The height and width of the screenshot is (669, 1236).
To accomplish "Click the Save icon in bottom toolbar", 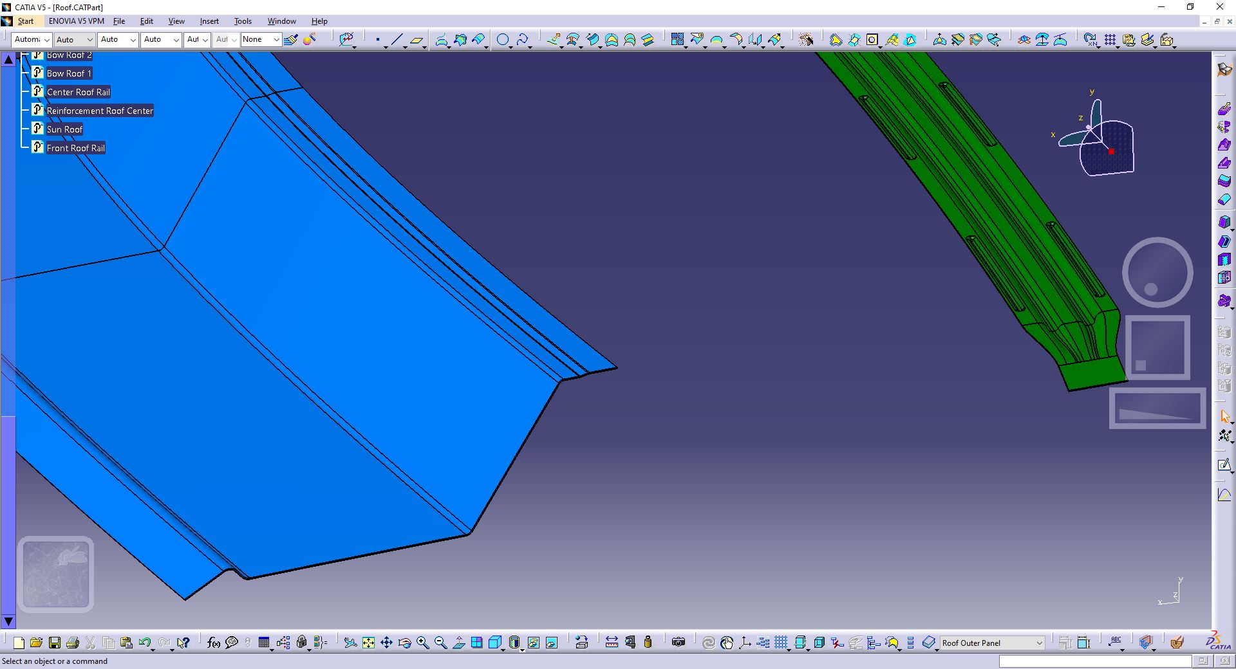I will [x=55, y=643].
